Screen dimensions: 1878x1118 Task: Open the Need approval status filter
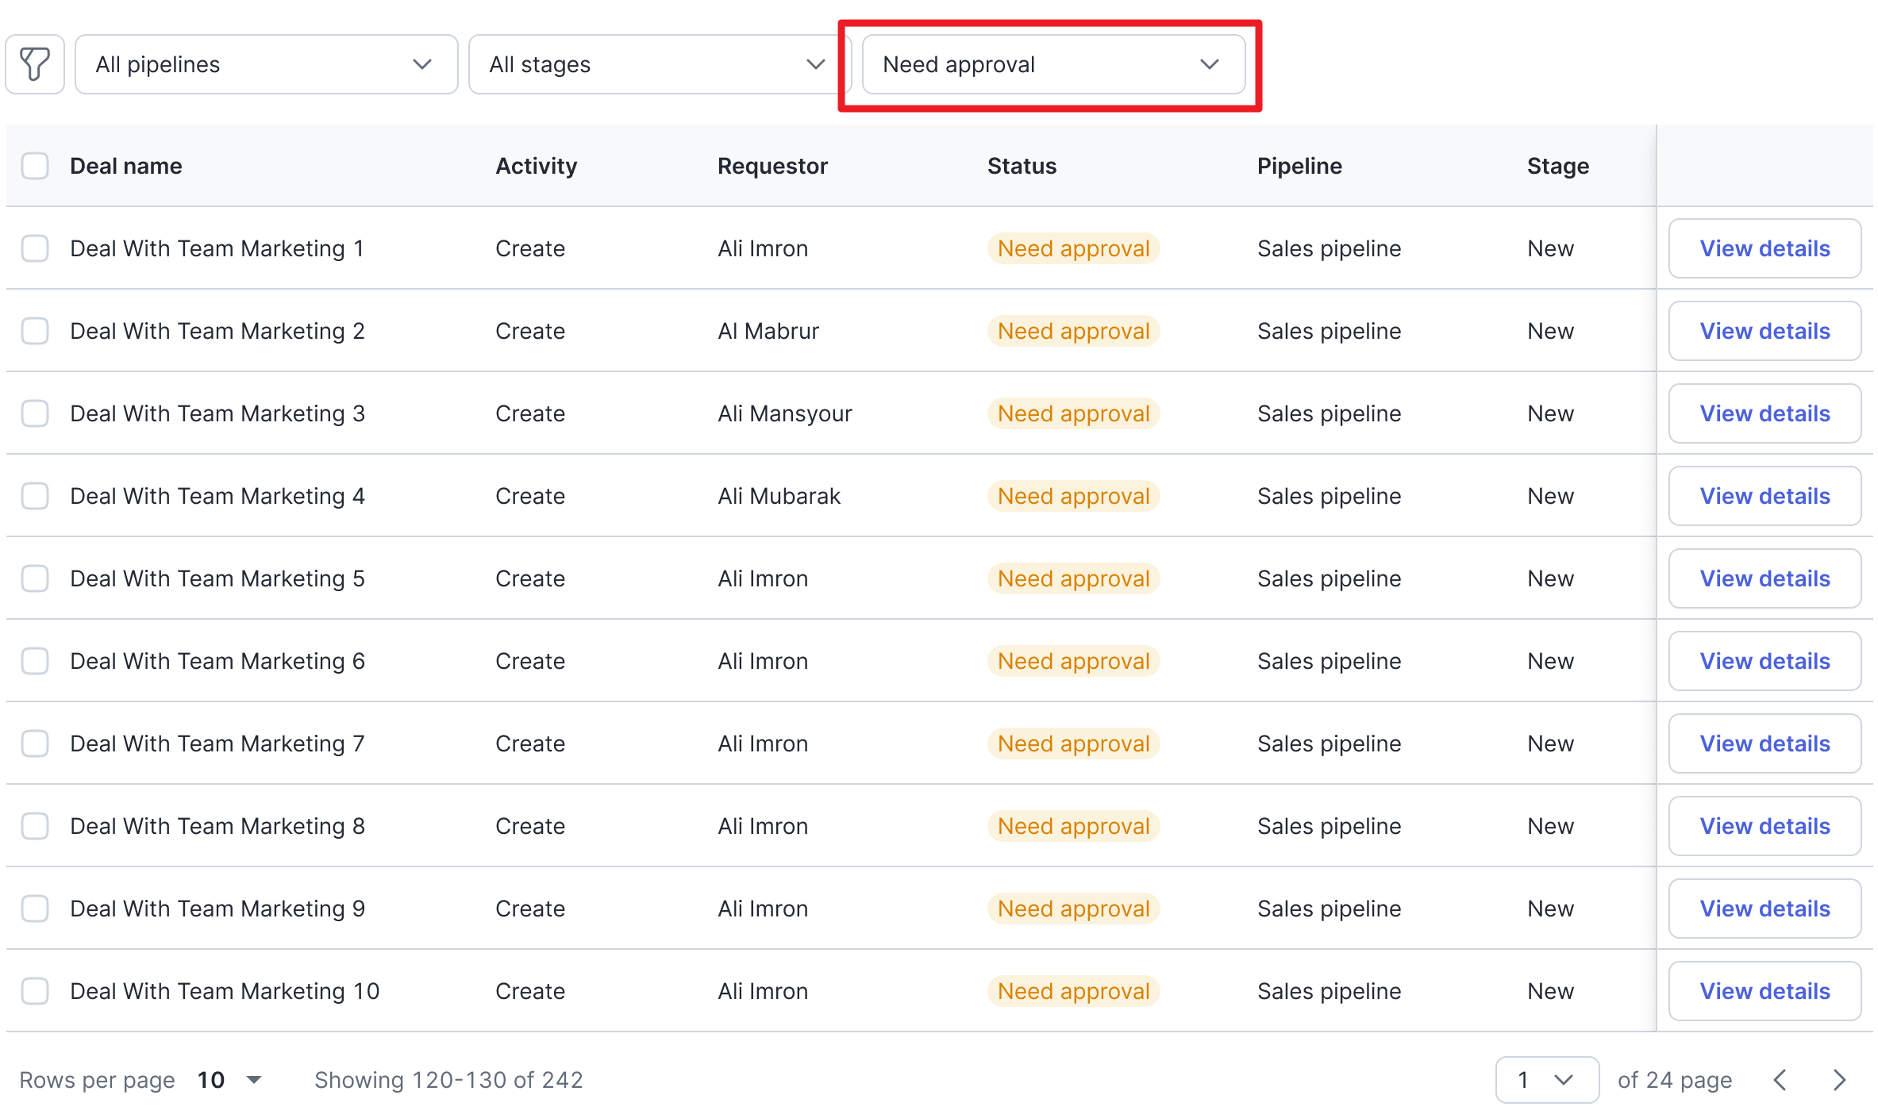[x=1053, y=64]
